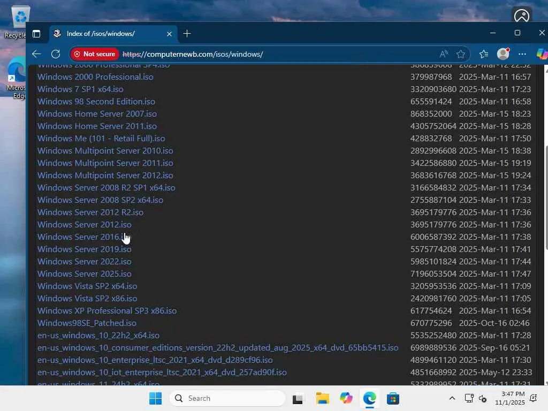Click Windows XP Professional SP3 x86.iso
The height and width of the screenshot is (411, 548).
pos(107,311)
